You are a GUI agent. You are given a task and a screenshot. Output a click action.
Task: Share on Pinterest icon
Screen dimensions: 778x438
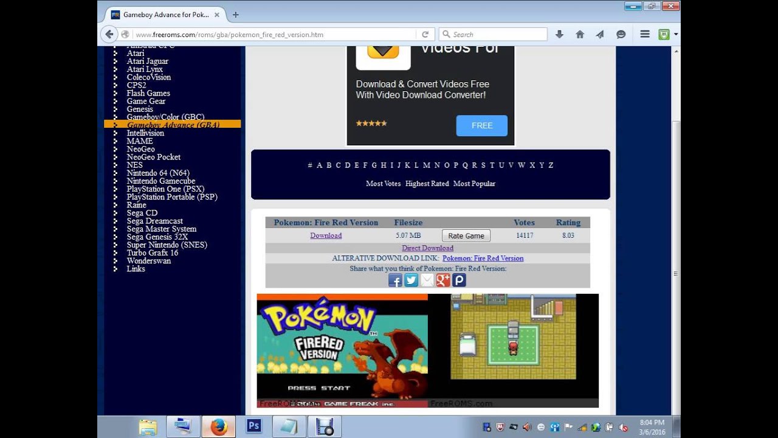coord(459,280)
